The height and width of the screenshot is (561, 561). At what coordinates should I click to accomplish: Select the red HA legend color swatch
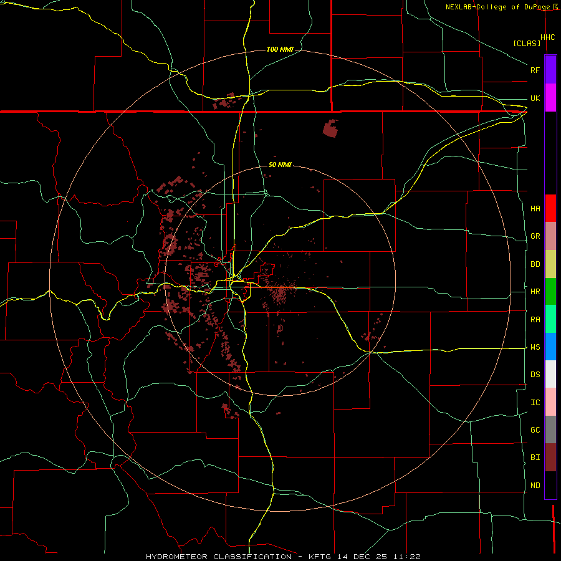click(550, 208)
